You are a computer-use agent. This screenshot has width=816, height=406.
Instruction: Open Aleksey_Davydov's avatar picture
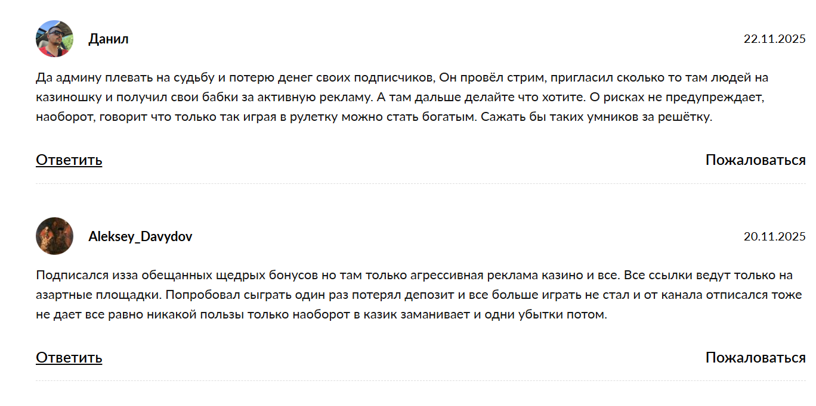[54, 236]
